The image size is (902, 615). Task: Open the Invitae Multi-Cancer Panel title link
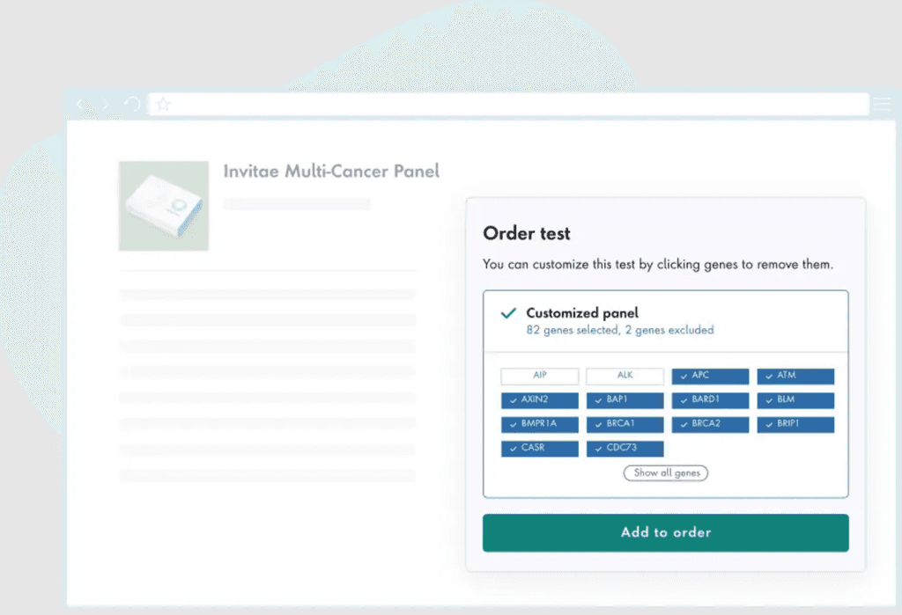(x=331, y=171)
